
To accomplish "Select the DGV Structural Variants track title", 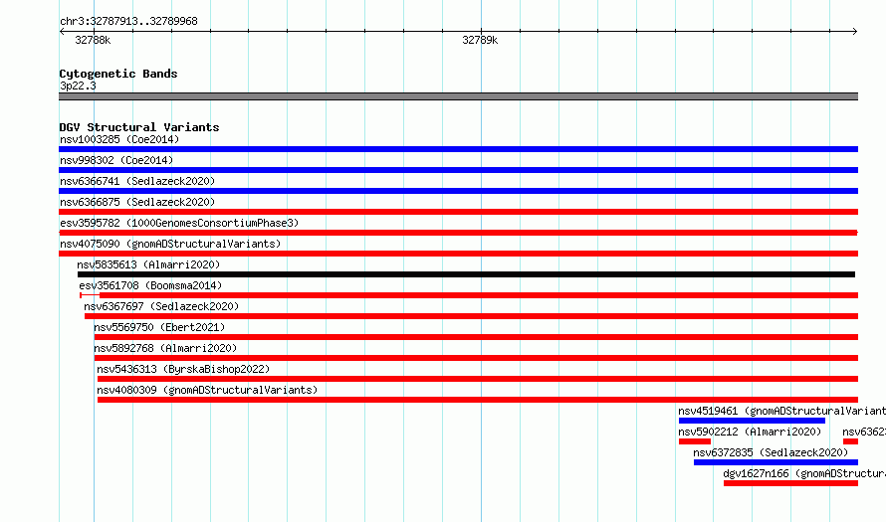I will (x=139, y=127).
